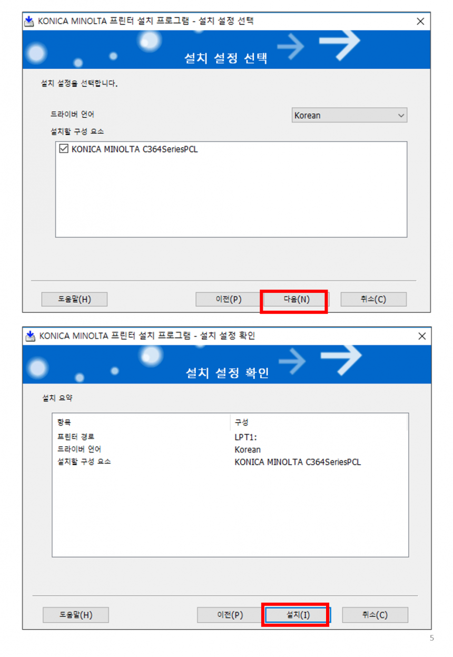The image size is (453, 657).
Task: Click the 항목 column header
Action: click(x=62, y=423)
